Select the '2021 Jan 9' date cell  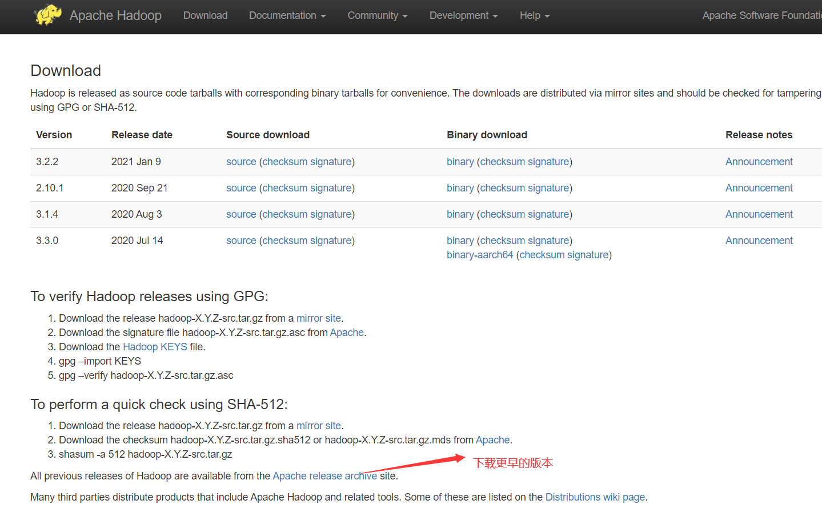tap(136, 162)
